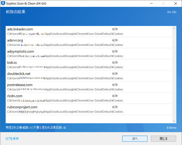Click the 削除 status of bidr.io
The image size is (182, 145).
coord(115,62)
